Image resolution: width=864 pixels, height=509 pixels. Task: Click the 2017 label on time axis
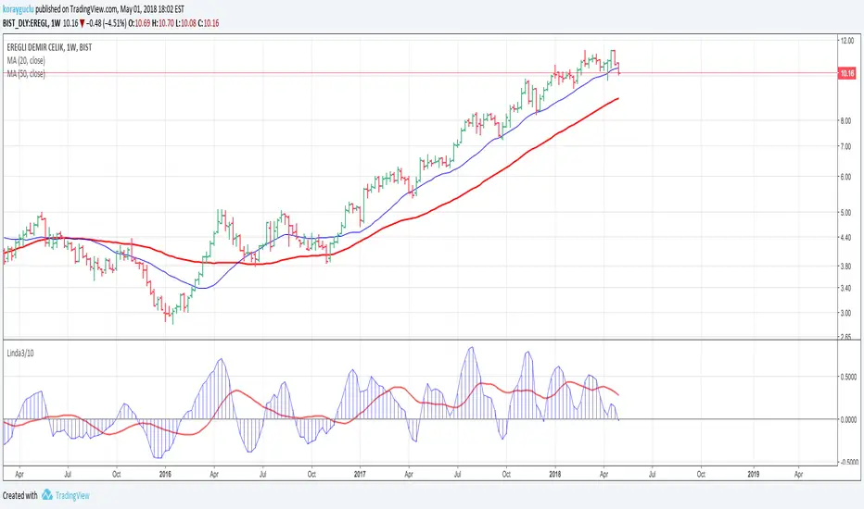(x=360, y=474)
